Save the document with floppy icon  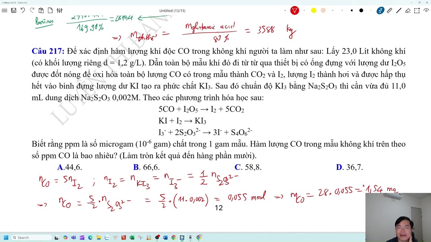[x=13, y=10]
